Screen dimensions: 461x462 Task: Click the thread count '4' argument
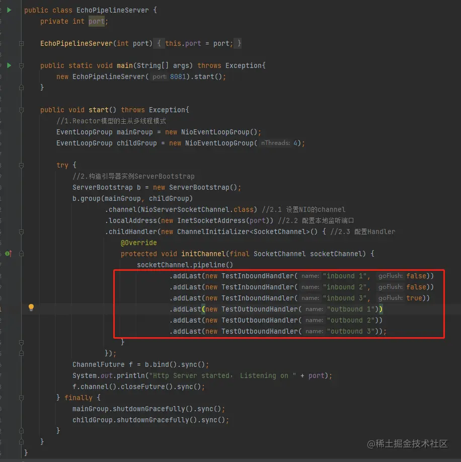point(295,143)
